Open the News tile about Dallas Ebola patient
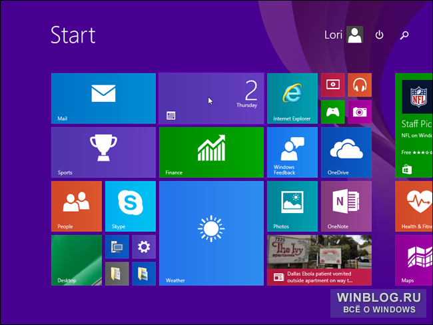 pyautogui.click(x=319, y=260)
